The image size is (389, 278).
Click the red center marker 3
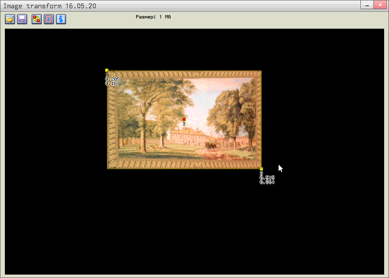point(184,119)
